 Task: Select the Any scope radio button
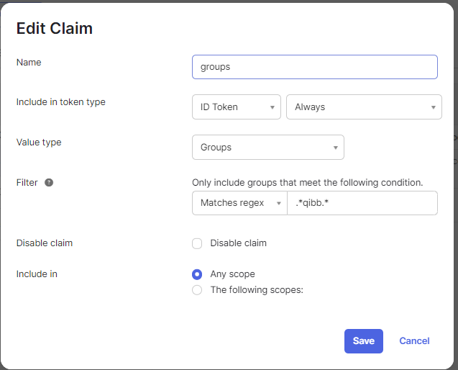pyautogui.click(x=197, y=274)
